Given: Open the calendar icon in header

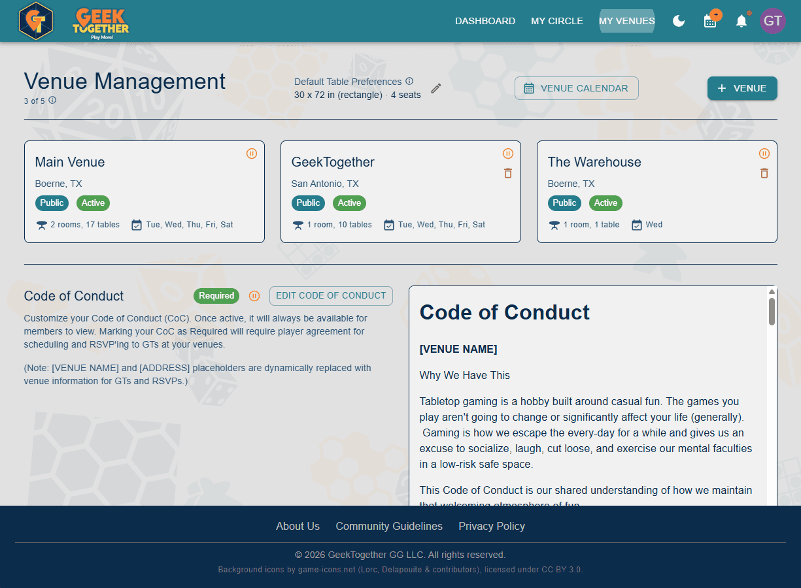Looking at the screenshot, I should pos(710,22).
